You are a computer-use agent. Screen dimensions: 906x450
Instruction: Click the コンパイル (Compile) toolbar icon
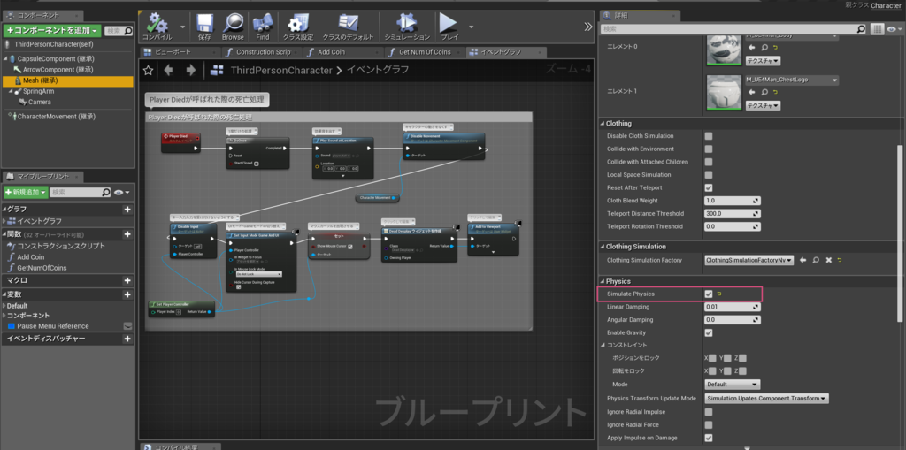pyautogui.click(x=157, y=23)
